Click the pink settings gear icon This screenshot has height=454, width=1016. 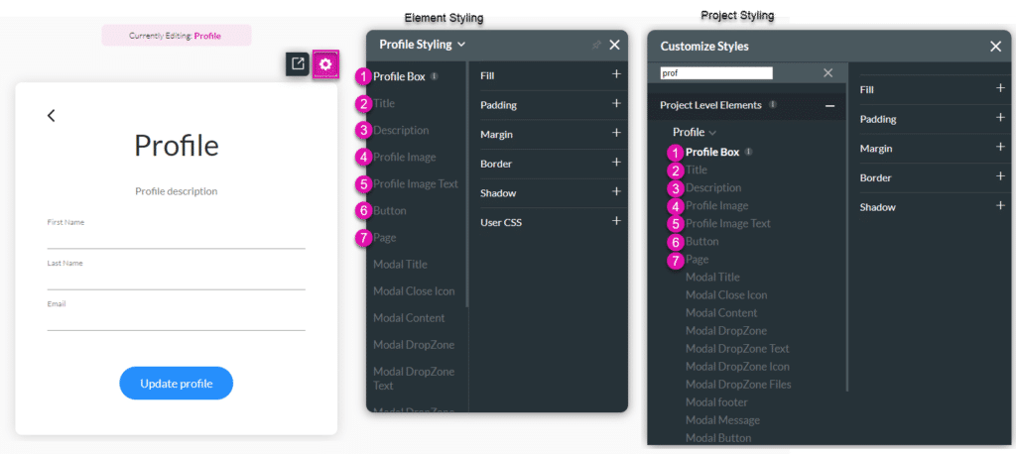point(325,64)
